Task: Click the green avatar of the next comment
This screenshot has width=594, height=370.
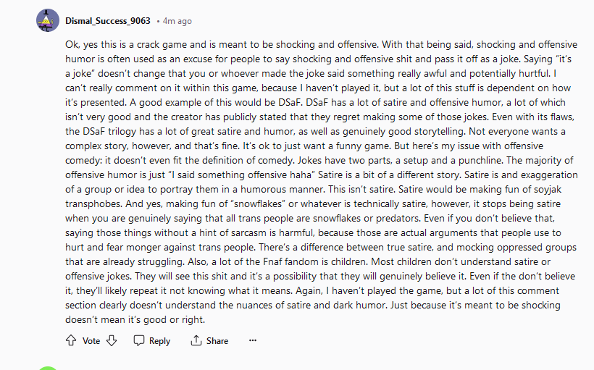Action: (x=48, y=368)
